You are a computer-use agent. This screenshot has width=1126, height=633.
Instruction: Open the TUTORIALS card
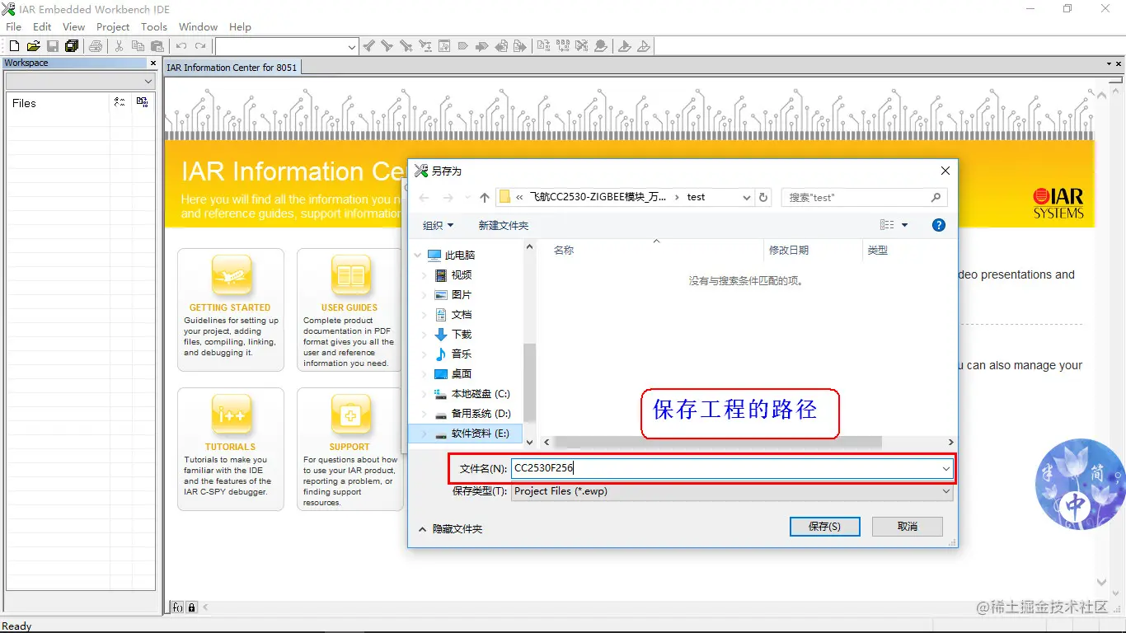(x=230, y=449)
